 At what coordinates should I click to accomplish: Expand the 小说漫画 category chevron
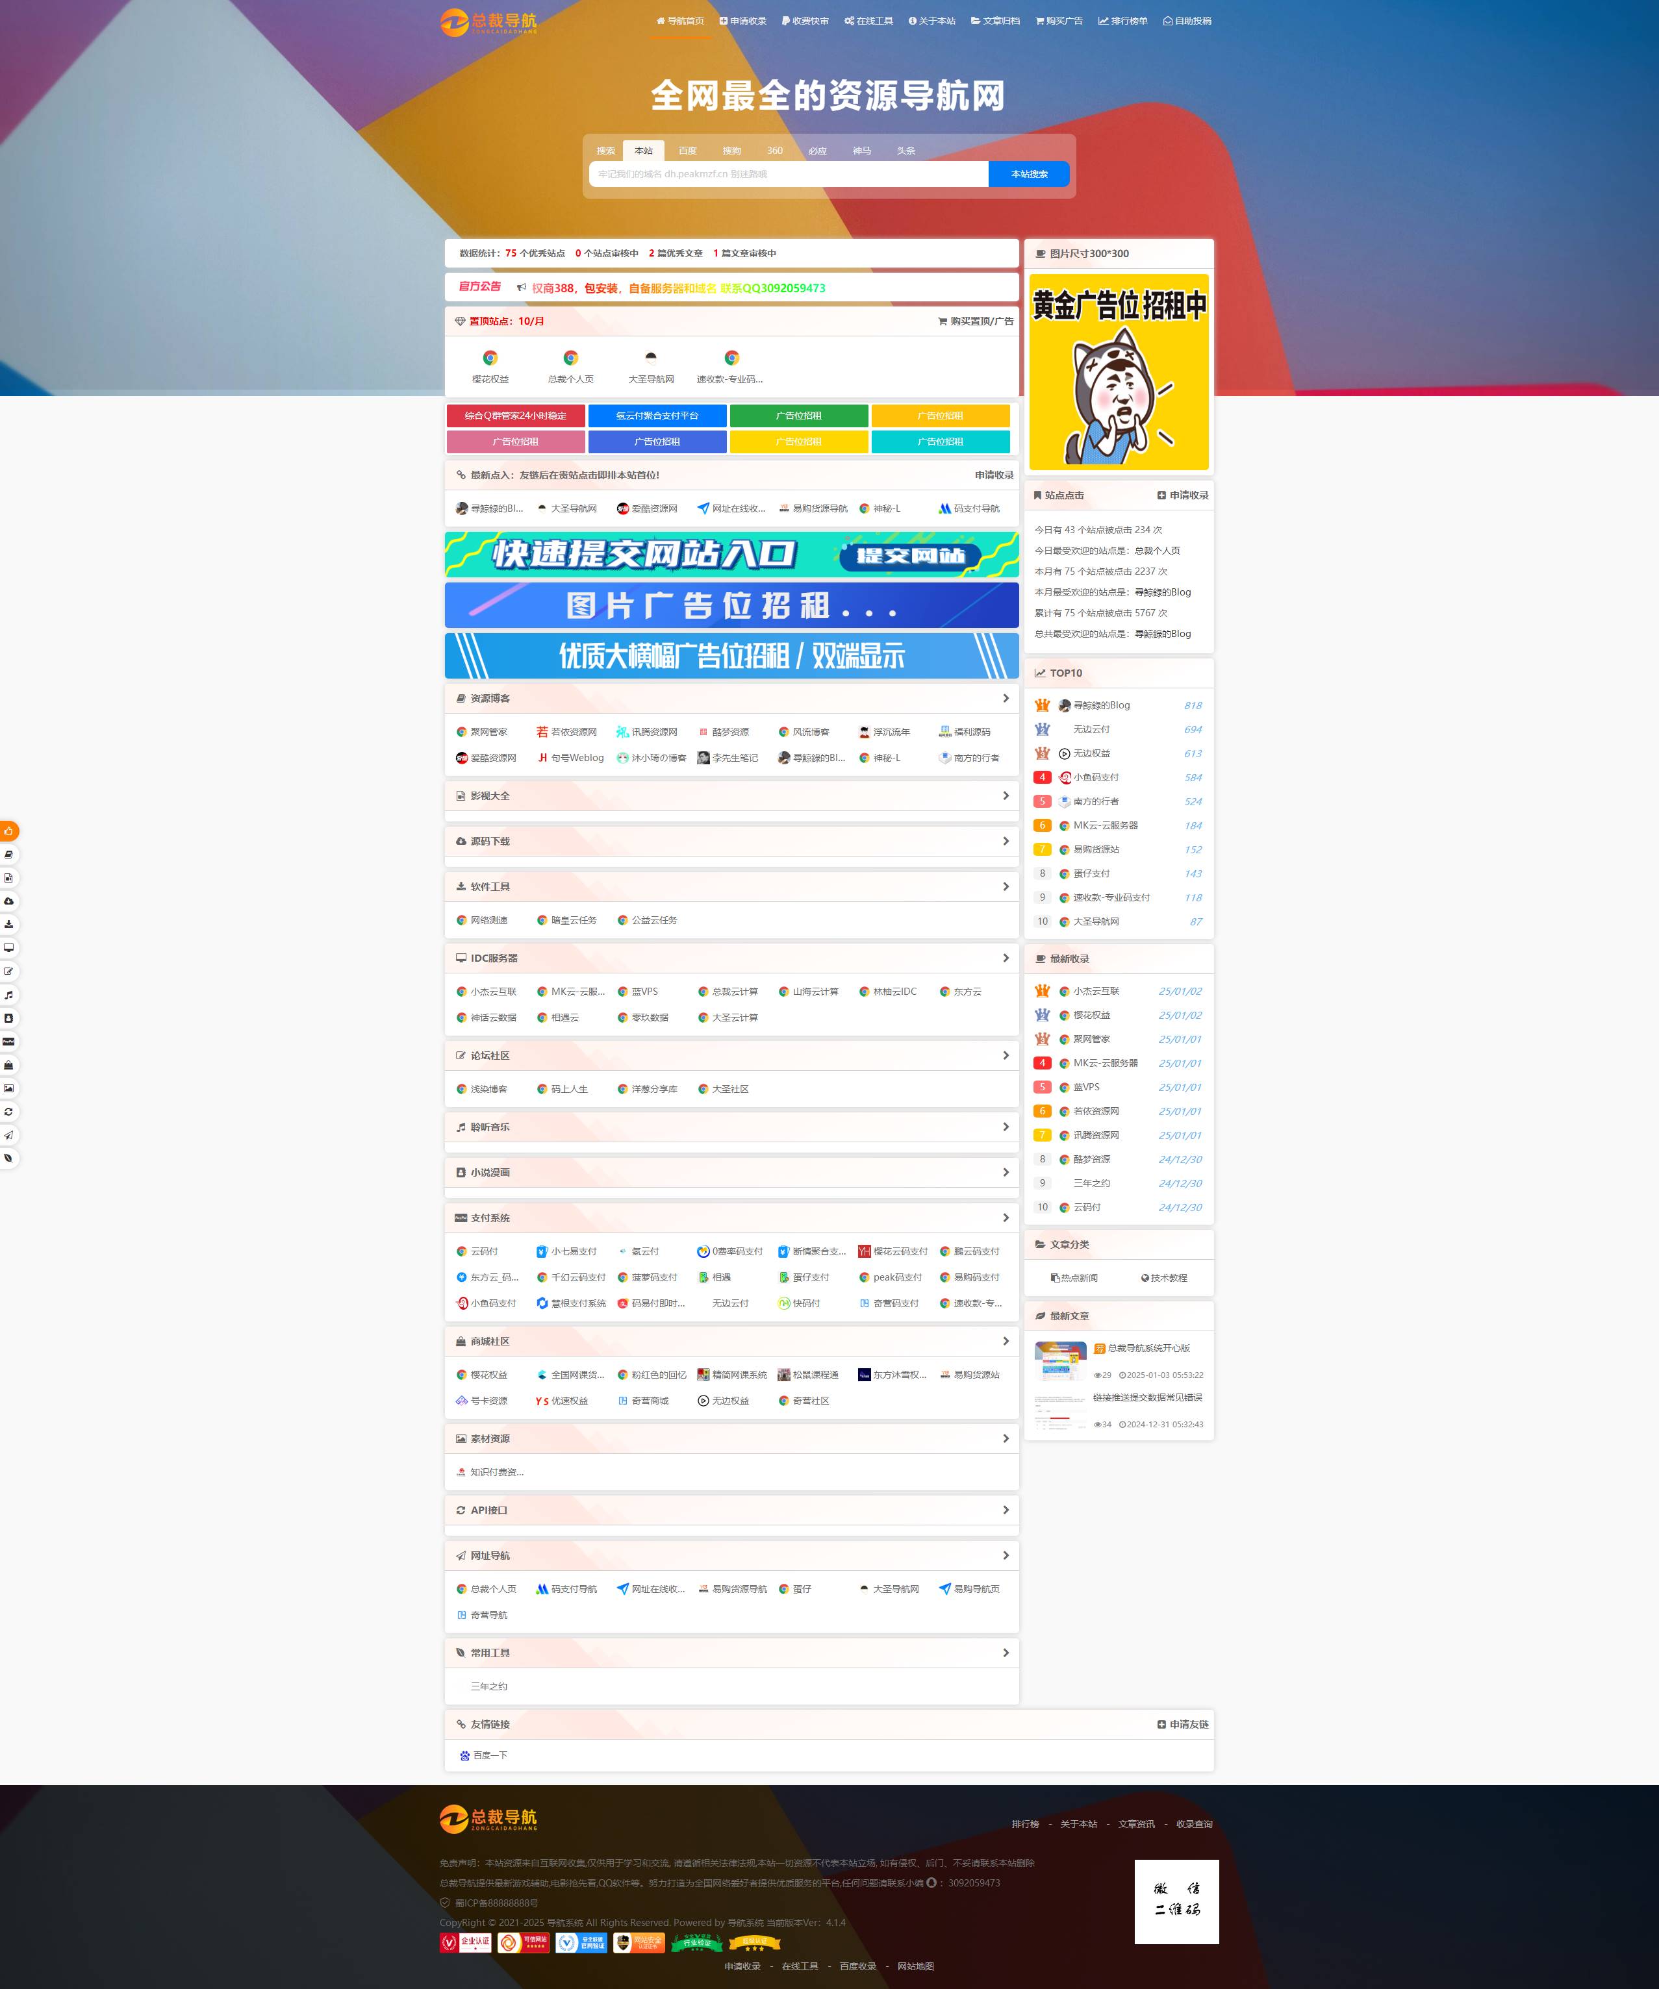[1006, 1173]
